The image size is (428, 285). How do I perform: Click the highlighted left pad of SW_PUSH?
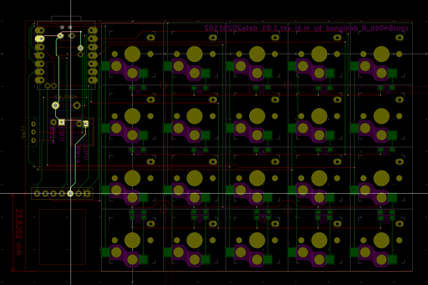(x=56, y=105)
